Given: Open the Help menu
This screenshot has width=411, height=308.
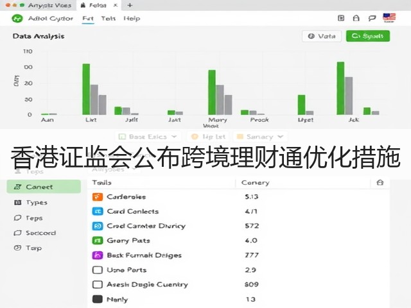Looking at the screenshot, I should (x=132, y=19).
